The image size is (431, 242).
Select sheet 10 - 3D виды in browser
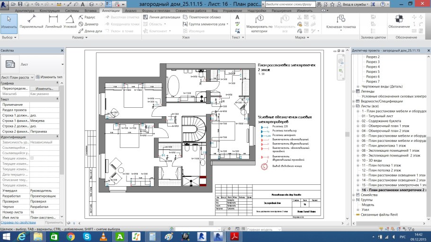click(x=377, y=160)
